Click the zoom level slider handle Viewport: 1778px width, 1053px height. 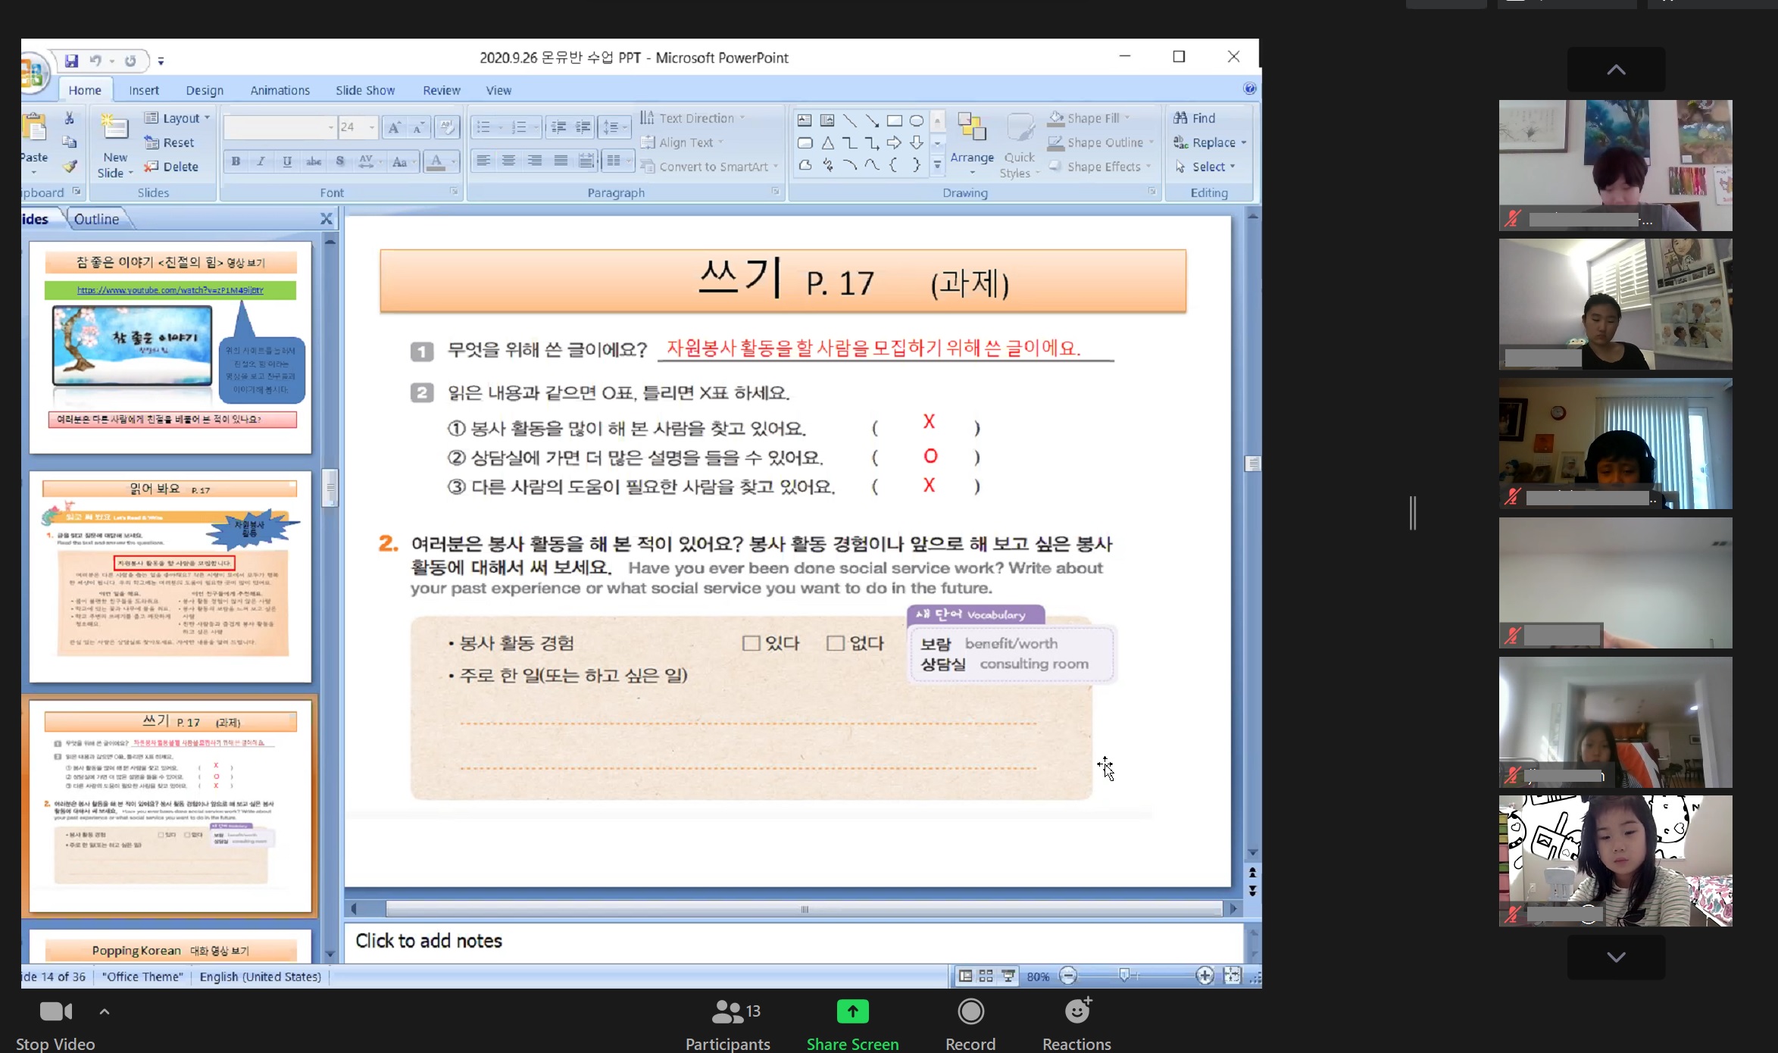click(1124, 976)
